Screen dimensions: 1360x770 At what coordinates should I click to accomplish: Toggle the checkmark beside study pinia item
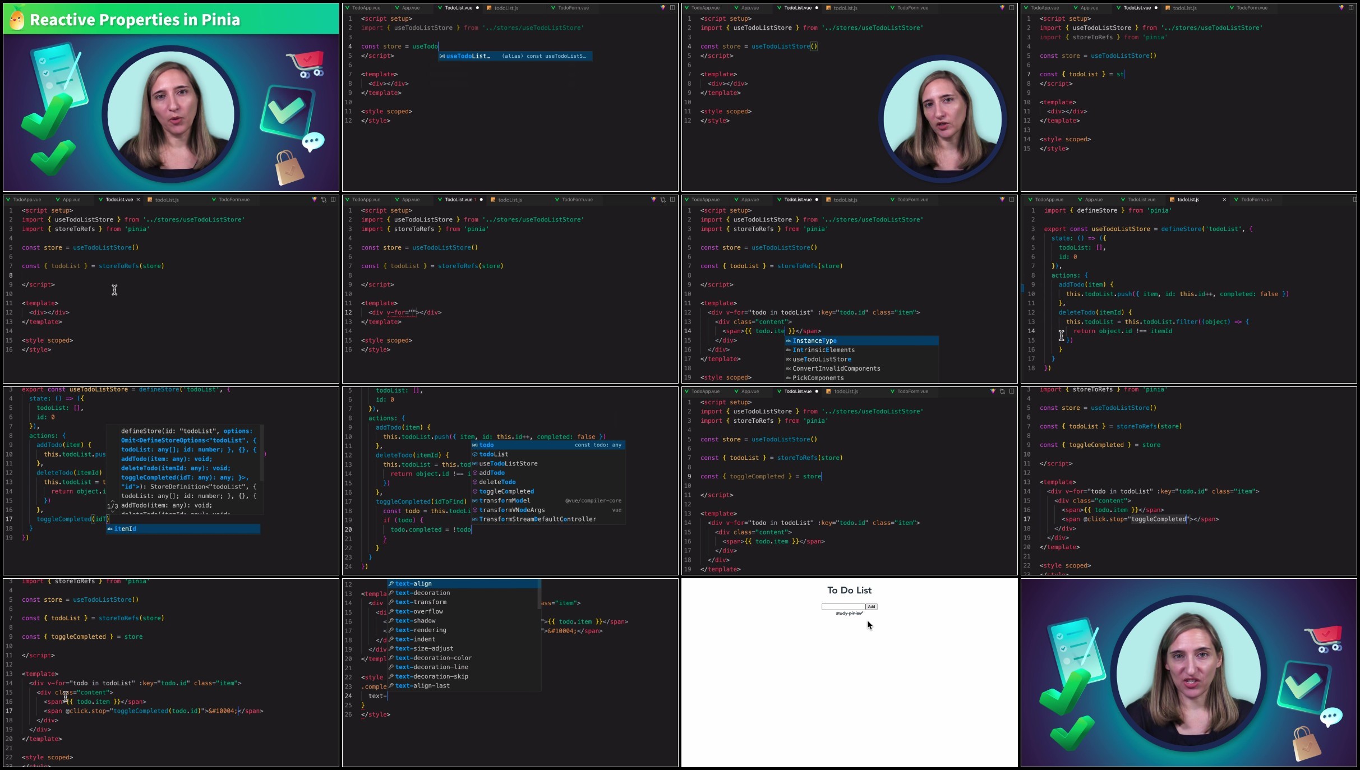[x=862, y=613]
